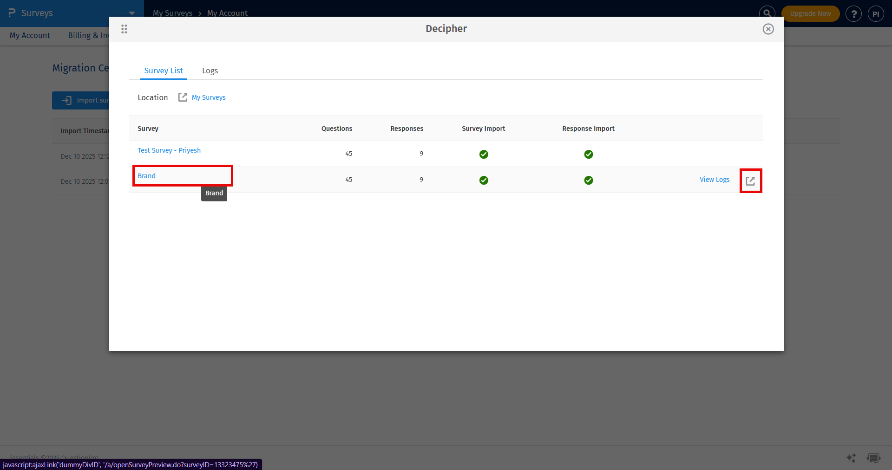The image size is (892, 470).
Task: Open My Surveys location external link icon
Action: tap(183, 97)
